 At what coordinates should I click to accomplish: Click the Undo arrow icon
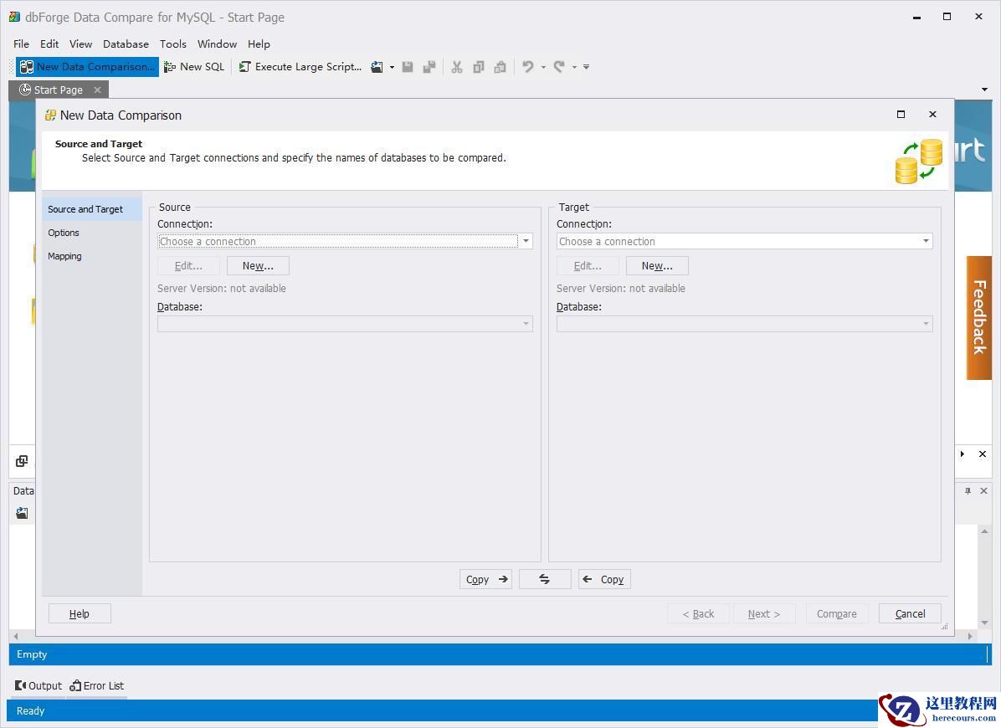point(528,67)
